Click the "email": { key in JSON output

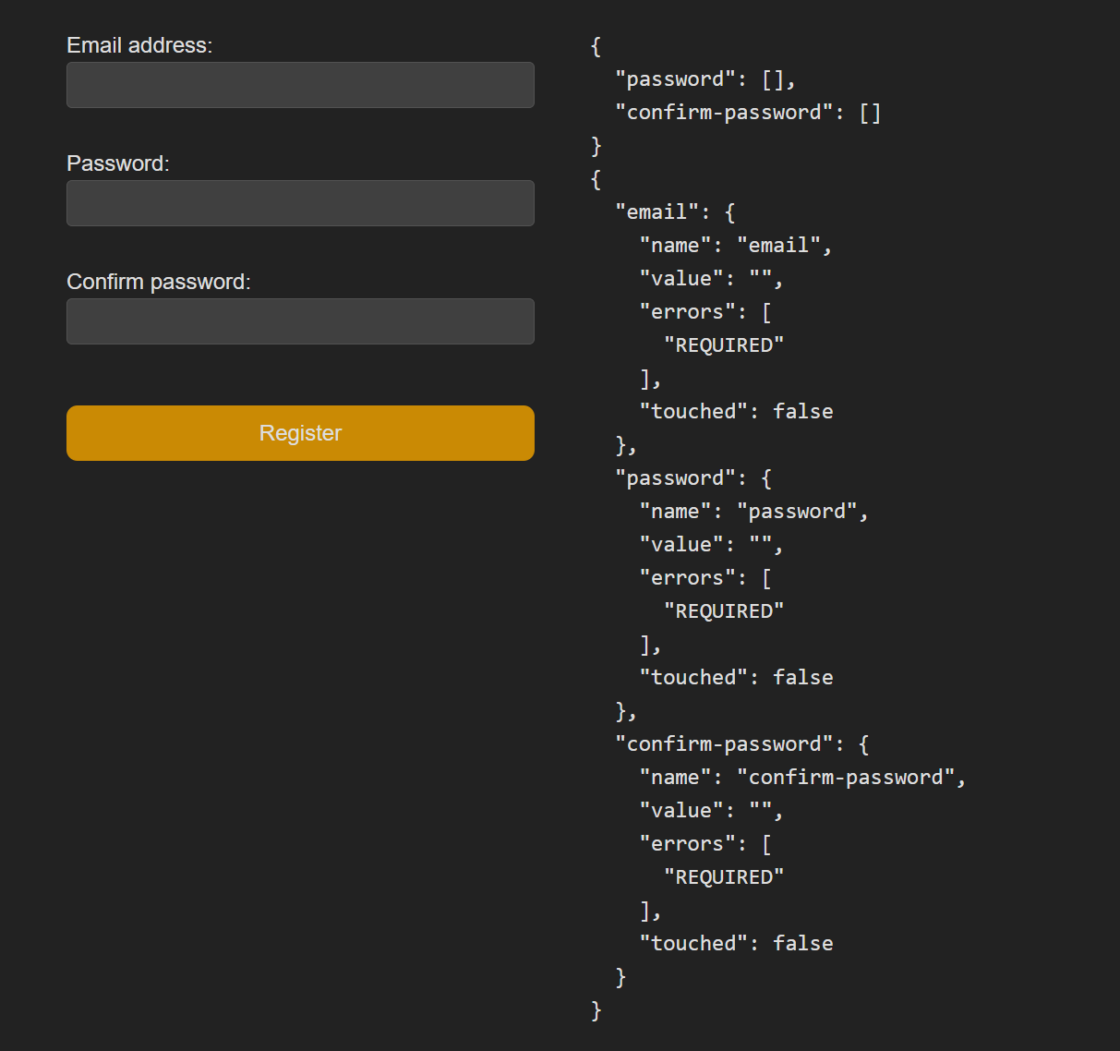[675, 212]
